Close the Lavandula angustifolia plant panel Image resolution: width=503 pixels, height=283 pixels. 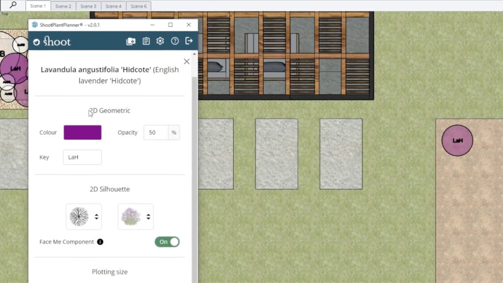click(x=186, y=61)
